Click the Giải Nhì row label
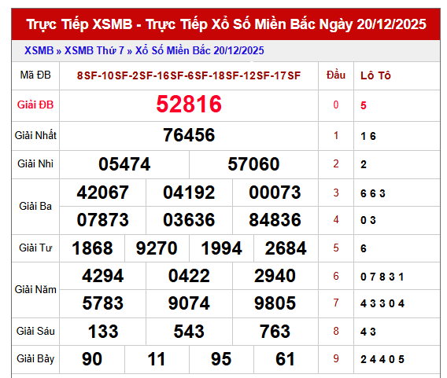447x378 pixels. 35,164
